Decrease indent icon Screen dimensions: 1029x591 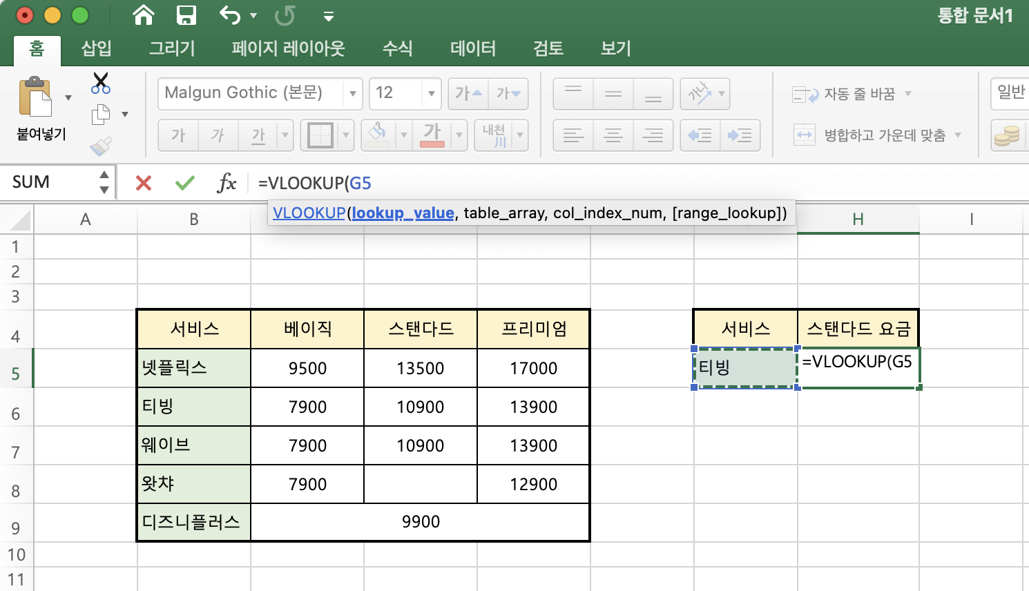pyautogui.click(x=700, y=135)
